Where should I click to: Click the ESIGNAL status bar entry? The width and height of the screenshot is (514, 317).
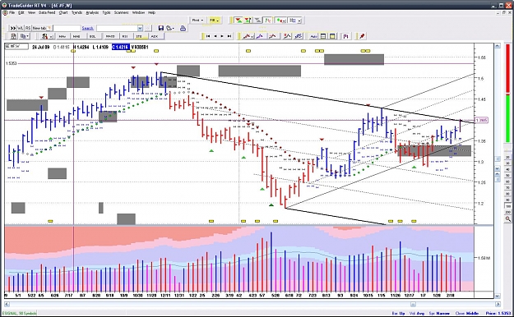[19, 313]
